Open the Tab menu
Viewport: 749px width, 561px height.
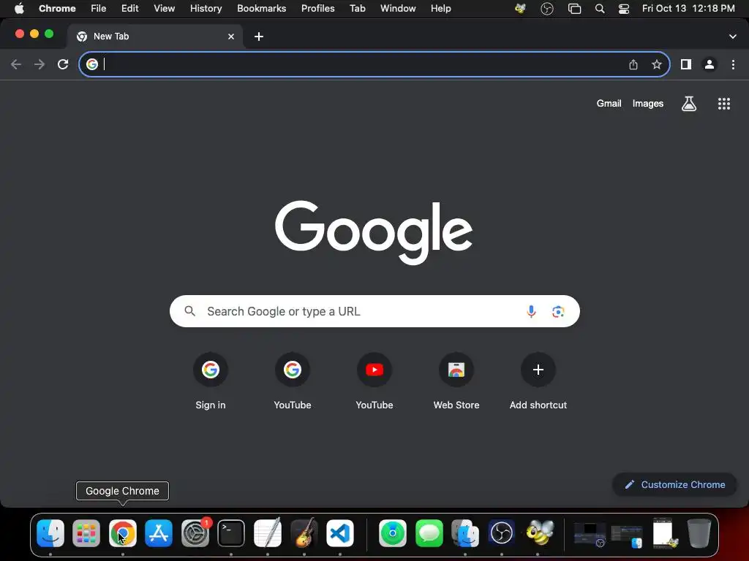pyautogui.click(x=358, y=9)
